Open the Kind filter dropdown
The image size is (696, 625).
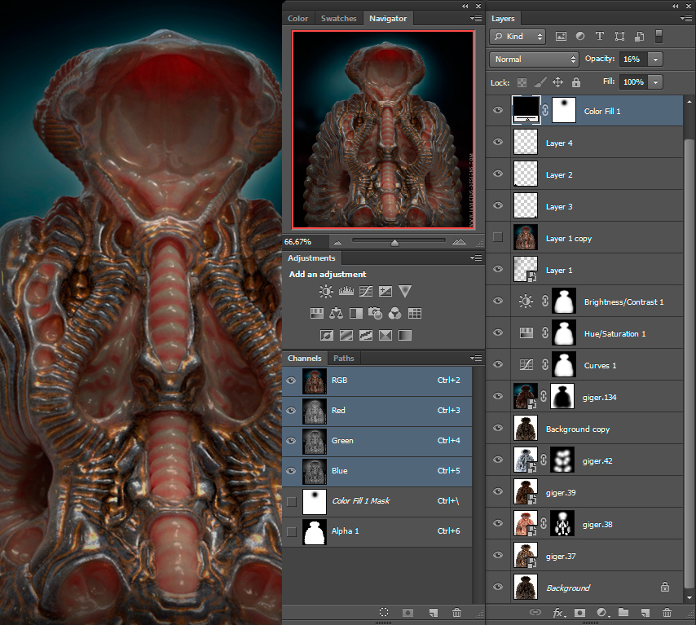click(x=518, y=37)
